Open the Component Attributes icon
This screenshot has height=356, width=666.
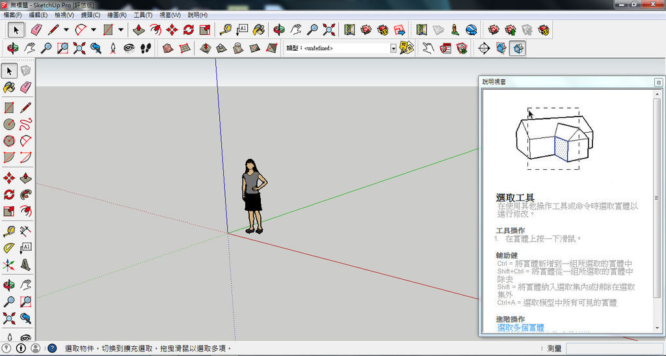tap(462, 48)
